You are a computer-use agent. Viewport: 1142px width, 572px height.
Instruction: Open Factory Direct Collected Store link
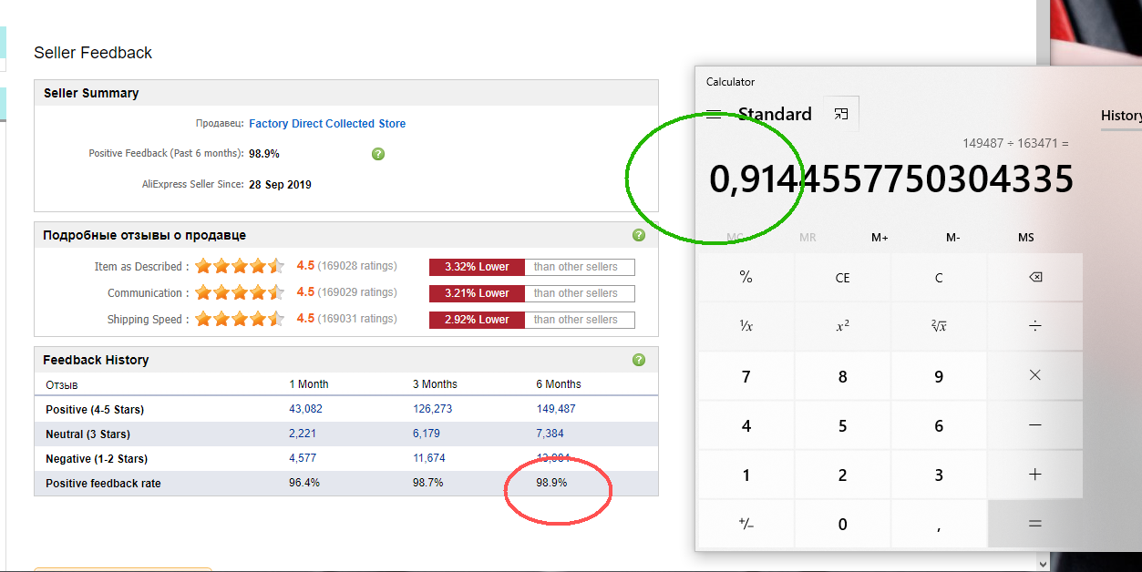pyautogui.click(x=327, y=124)
